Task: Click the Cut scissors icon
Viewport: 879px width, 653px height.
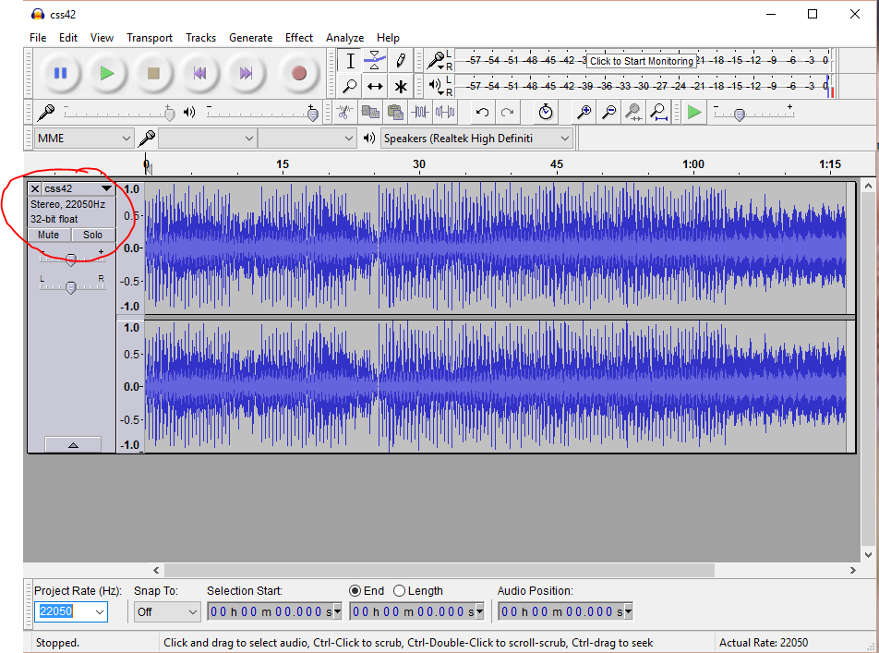Action: click(344, 112)
